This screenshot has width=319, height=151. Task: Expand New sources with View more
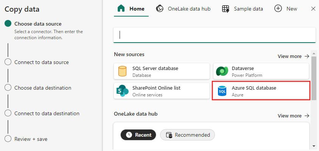click(x=293, y=56)
